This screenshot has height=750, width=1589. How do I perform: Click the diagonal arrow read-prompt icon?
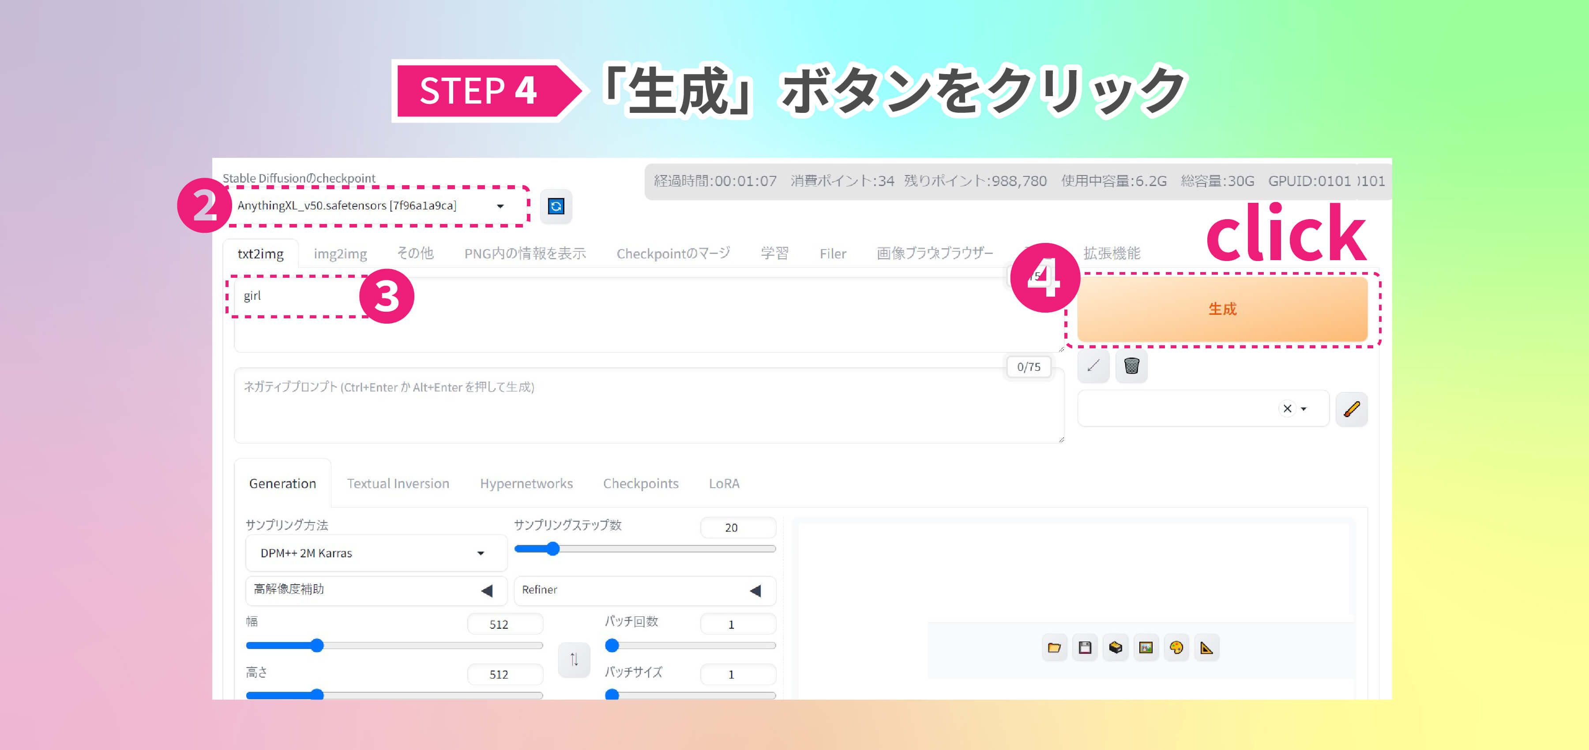[x=1093, y=366]
